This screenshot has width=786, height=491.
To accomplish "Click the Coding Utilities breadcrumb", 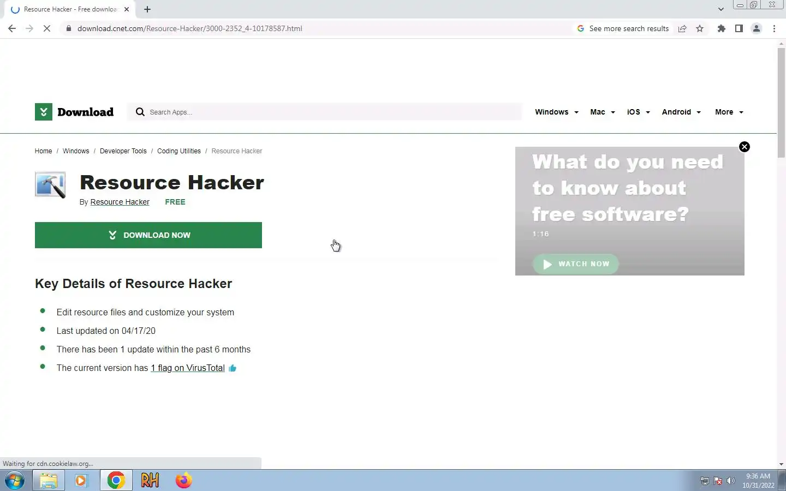I will 179,151.
